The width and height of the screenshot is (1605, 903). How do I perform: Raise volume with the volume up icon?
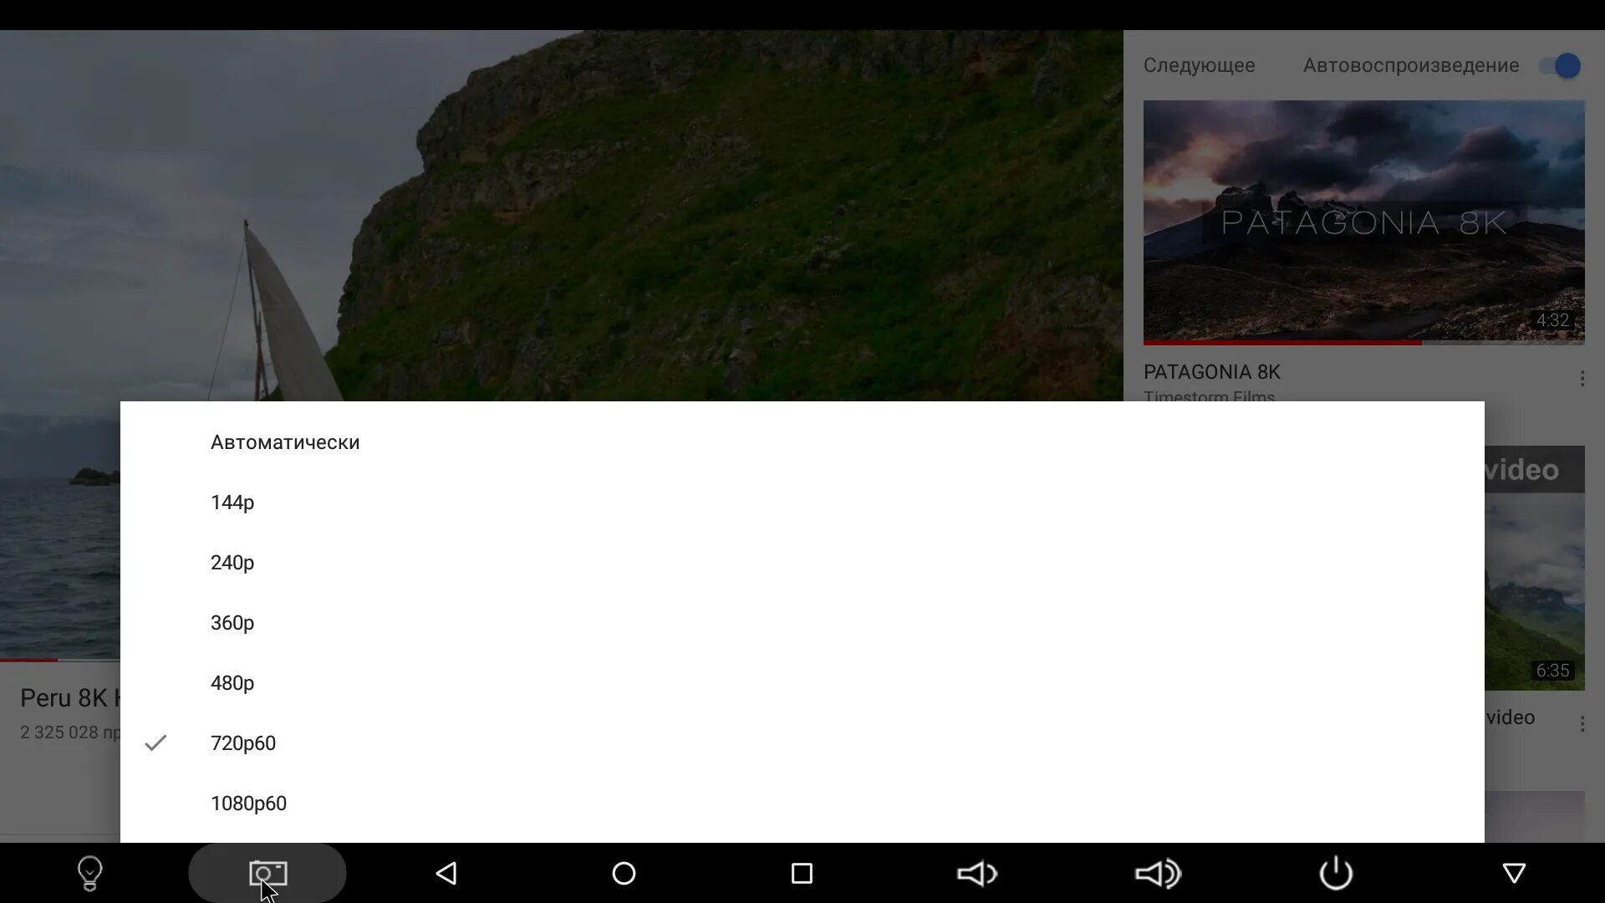pos(1158,874)
